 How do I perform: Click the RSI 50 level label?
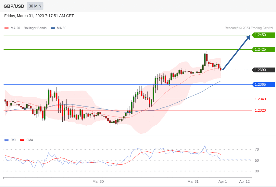pos(257,160)
